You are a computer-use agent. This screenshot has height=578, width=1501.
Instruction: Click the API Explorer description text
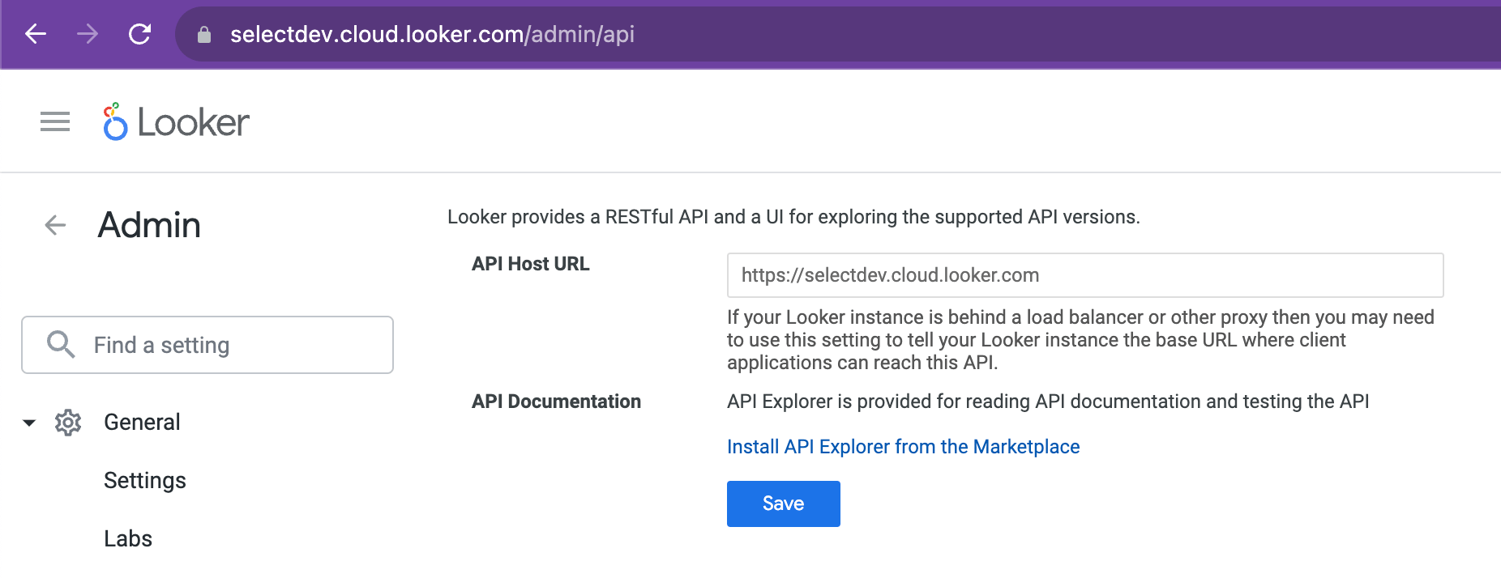tap(1048, 402)
